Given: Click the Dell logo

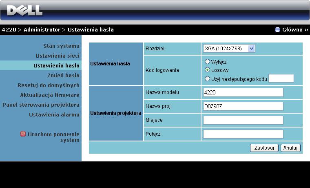Looking at the screenshot, I should point(24,11).
